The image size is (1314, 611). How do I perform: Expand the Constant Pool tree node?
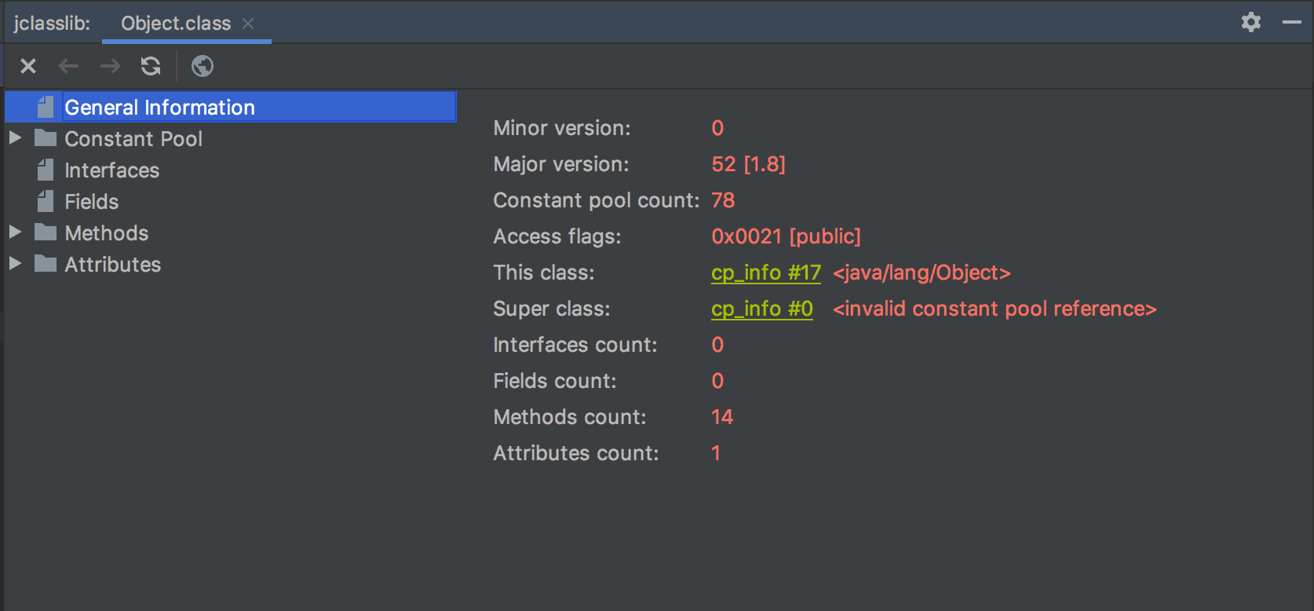coord(15,138)
